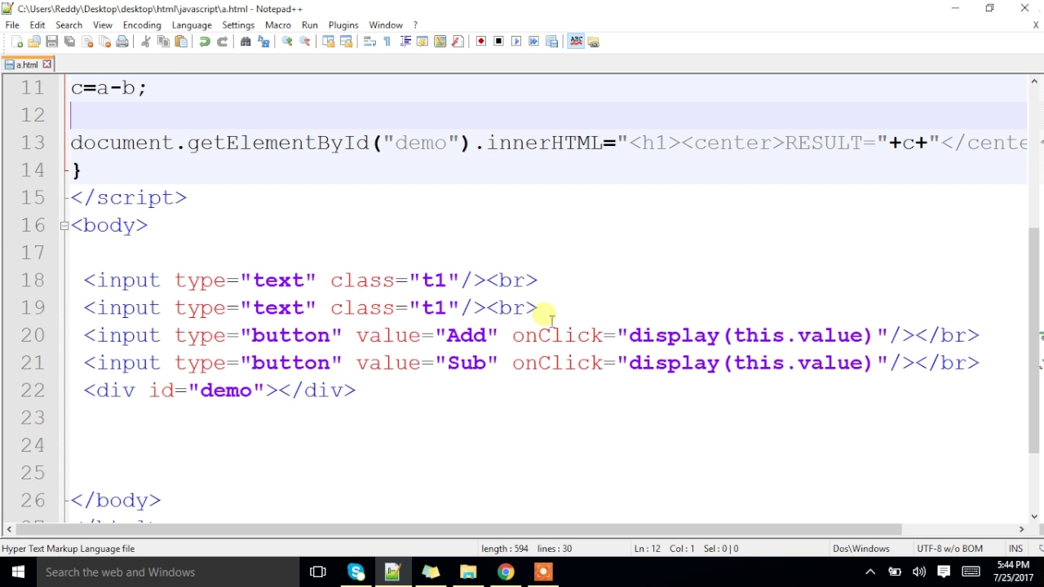The height and width of the screenshot is (587, 1044).
Task: Open the Encoding menu
Action: (x=142, y=25)
